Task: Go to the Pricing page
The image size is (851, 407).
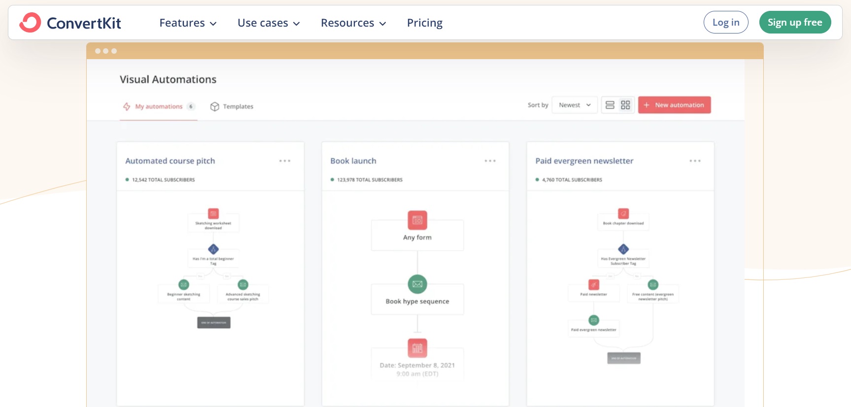Action: click(x=424, y=23)
